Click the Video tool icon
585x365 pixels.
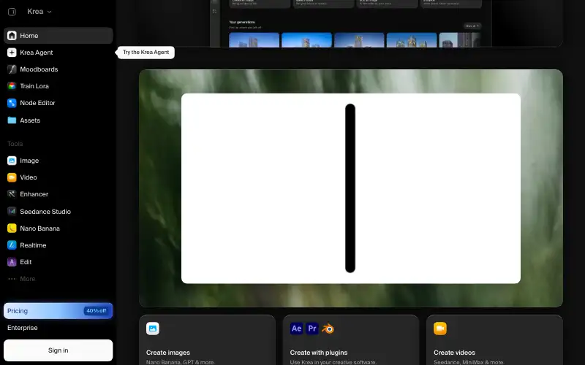tap(12, 177)
